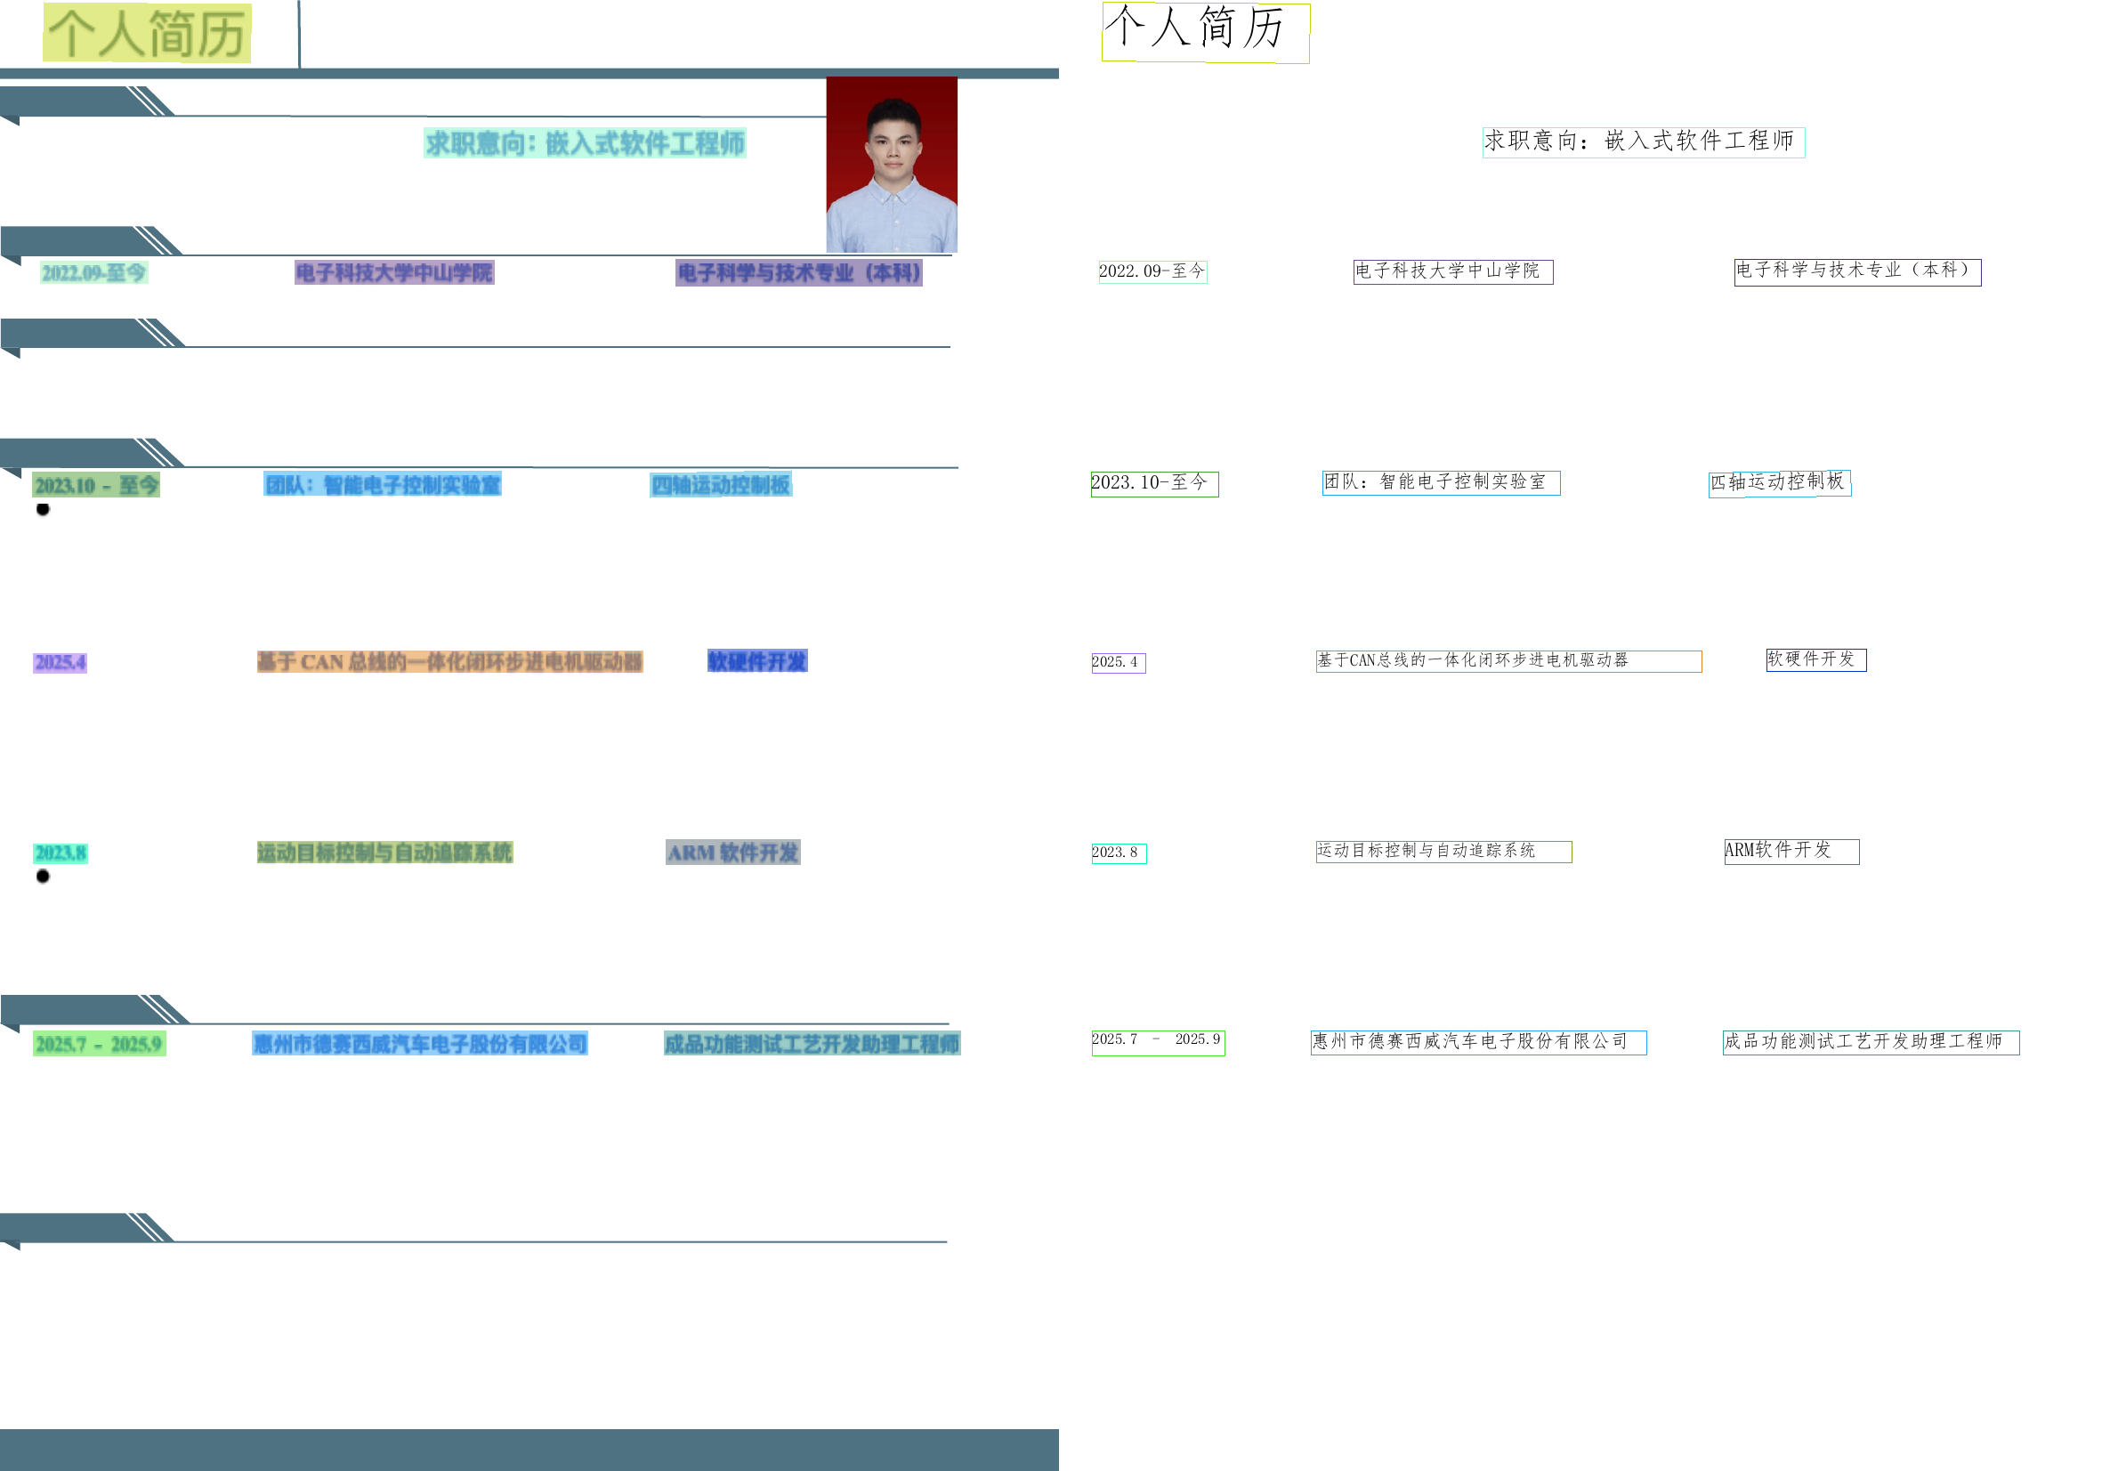Select the highlighted 个人简历 title on left

(147, 33)
